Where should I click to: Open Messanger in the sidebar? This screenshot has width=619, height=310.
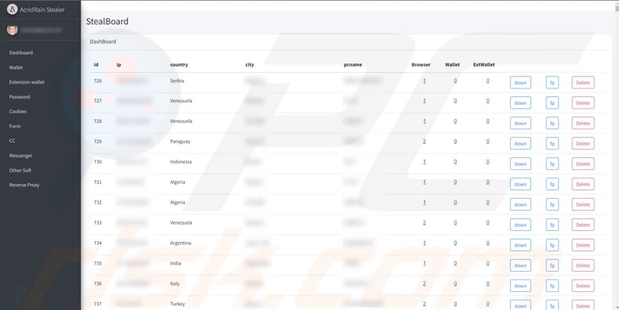tap(20, 156)
